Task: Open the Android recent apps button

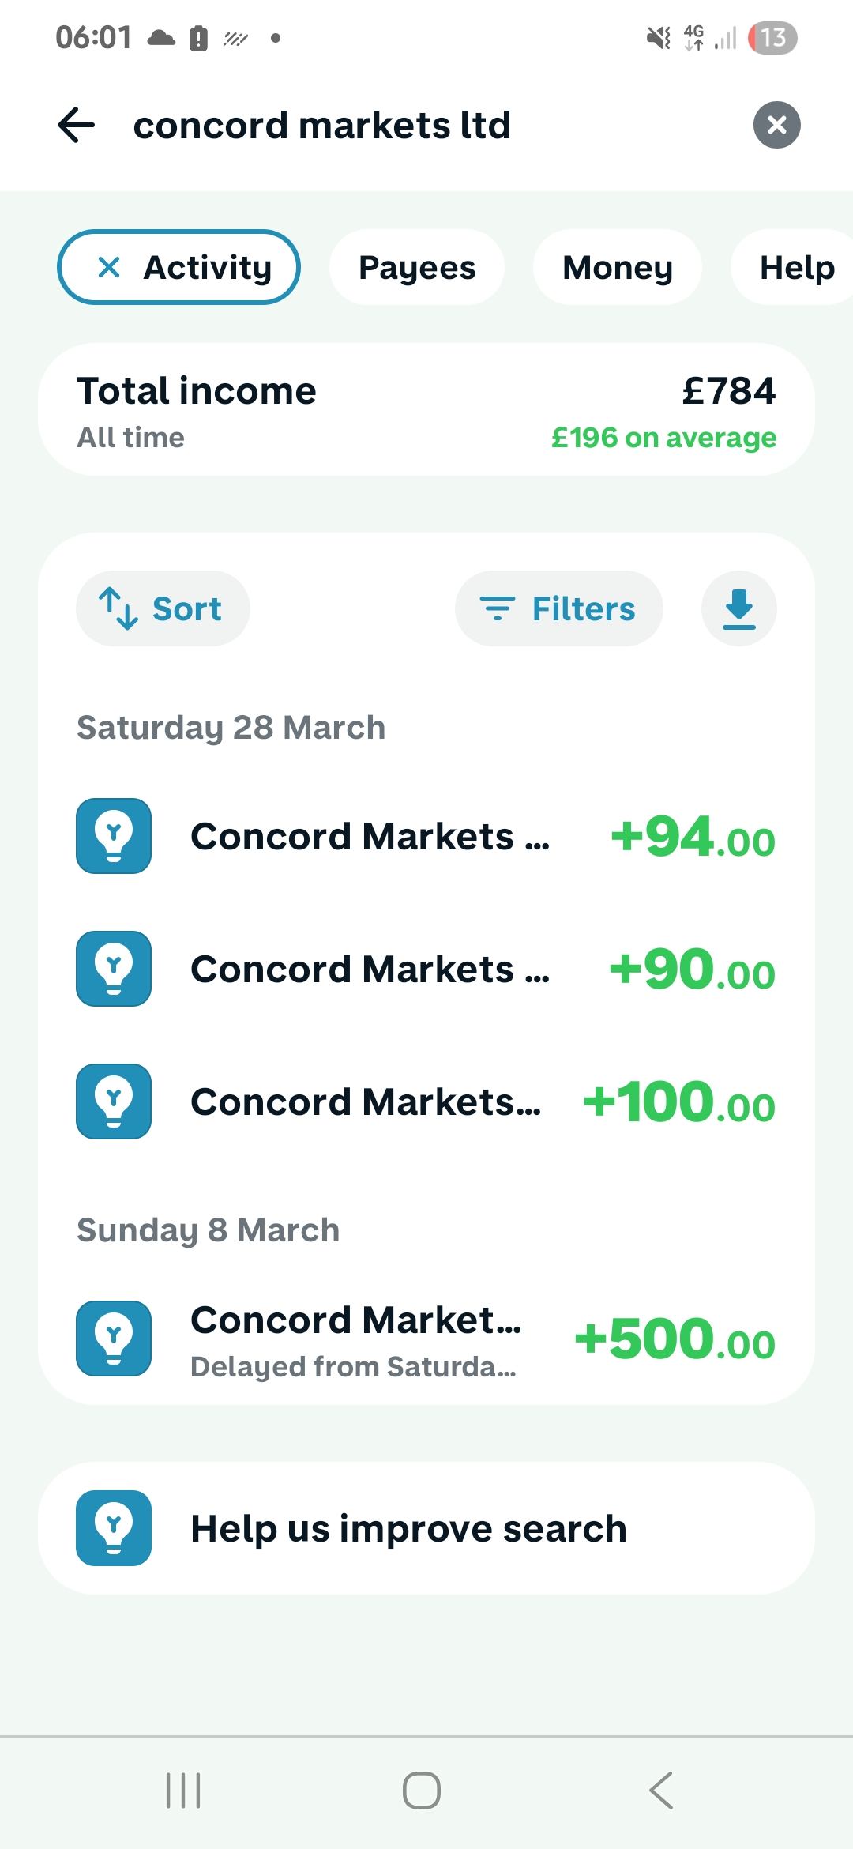Action: [183, 1790]
